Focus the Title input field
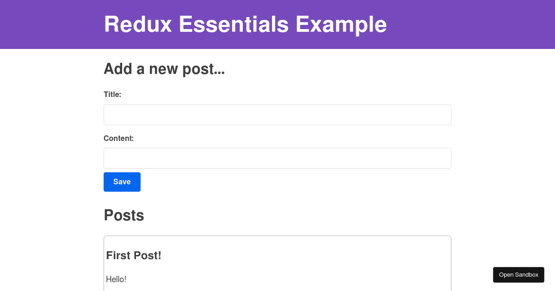Image resolution: width=555 pixels, height=291 pixels. pyautogui.click(x=277, y=115)
